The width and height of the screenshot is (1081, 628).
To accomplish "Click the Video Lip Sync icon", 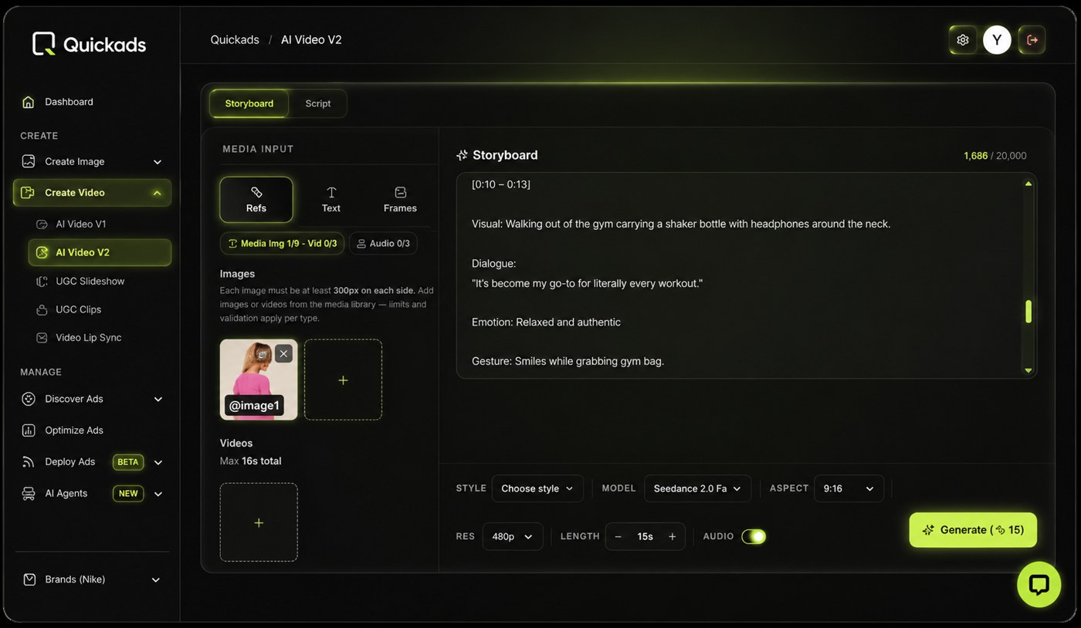I will pyautogui.click(x=42, y=338).
